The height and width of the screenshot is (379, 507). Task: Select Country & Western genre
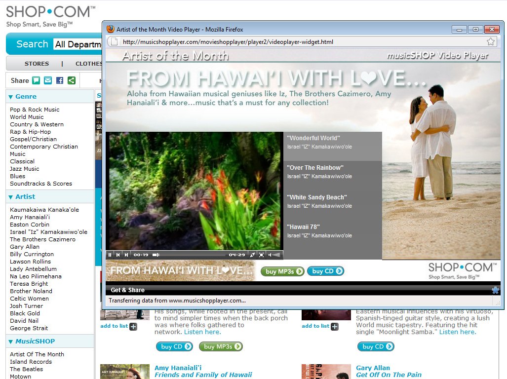(x=37, y=124)
